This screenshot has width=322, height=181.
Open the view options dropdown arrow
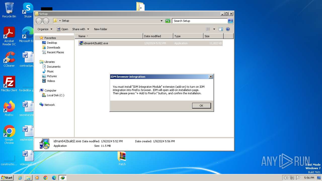(x=214, y=29)
